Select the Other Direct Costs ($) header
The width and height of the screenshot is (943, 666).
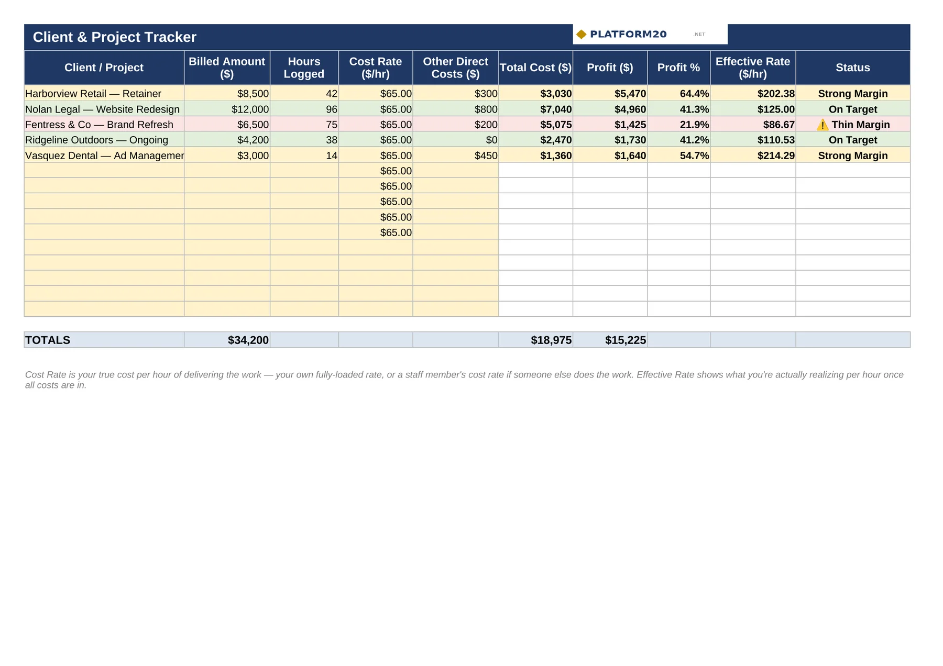pyautogui.click(x=455, y=68)
